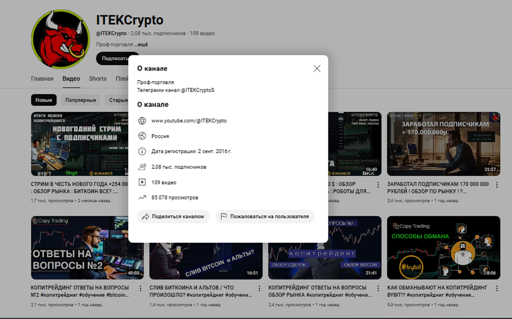Select 'Новые' sort chip

point(44,100)
